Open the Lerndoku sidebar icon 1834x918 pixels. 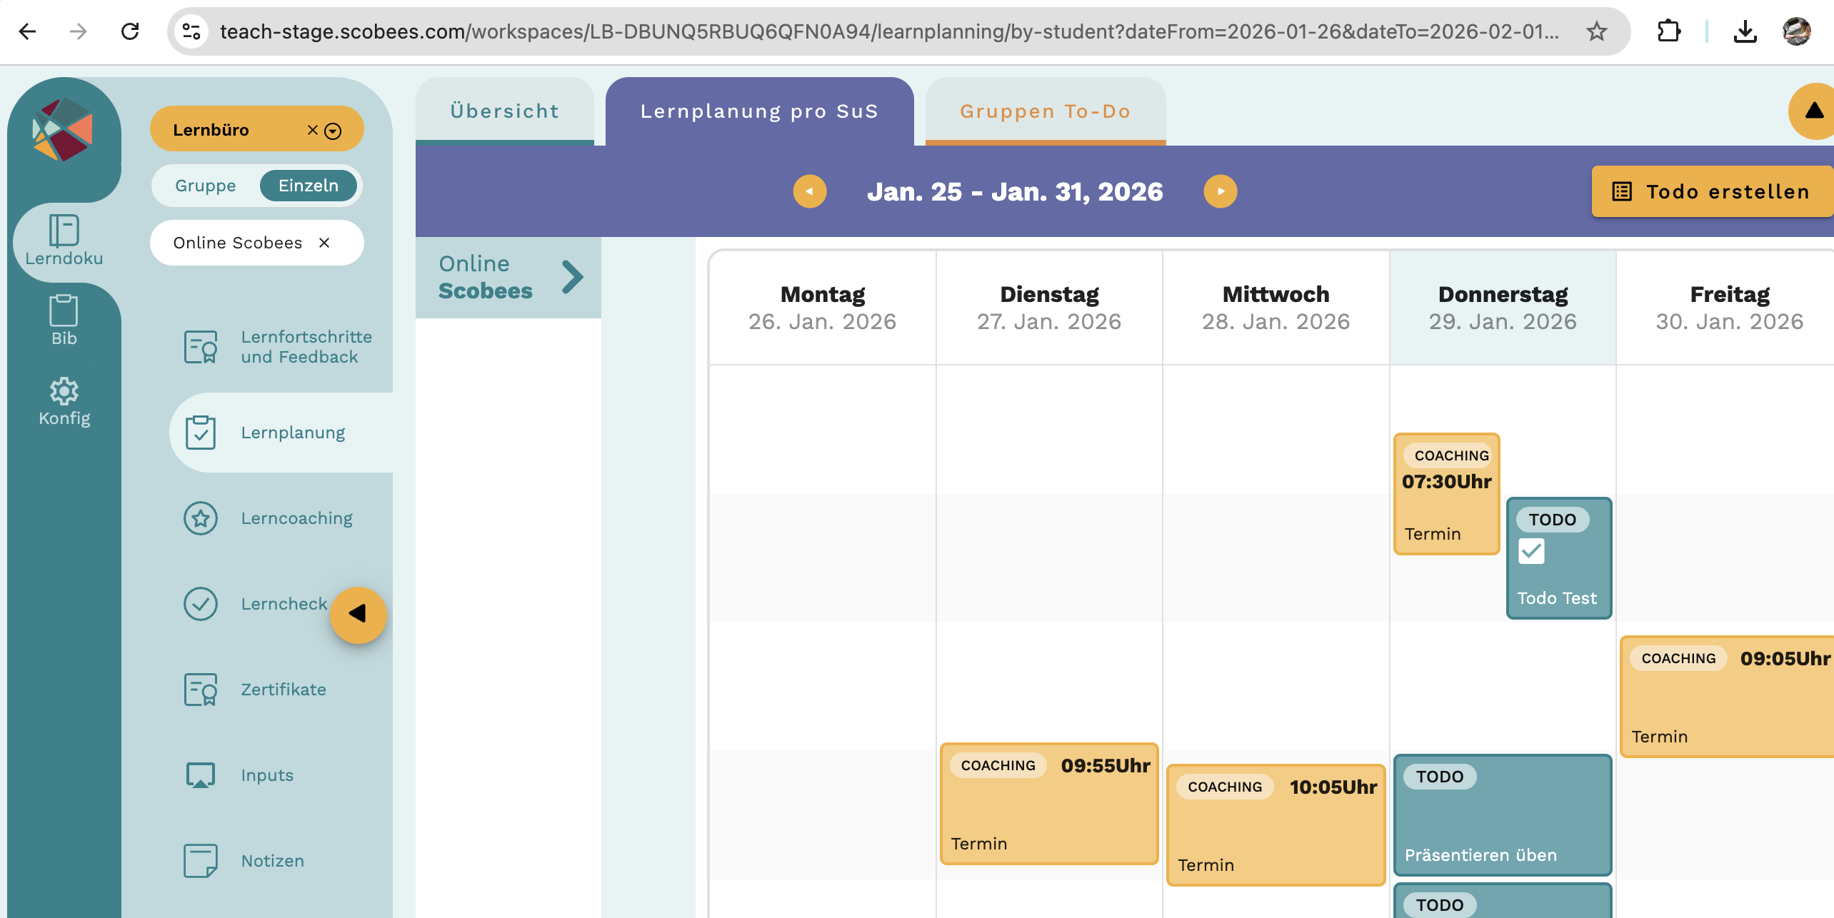click(x=64, y=231)
